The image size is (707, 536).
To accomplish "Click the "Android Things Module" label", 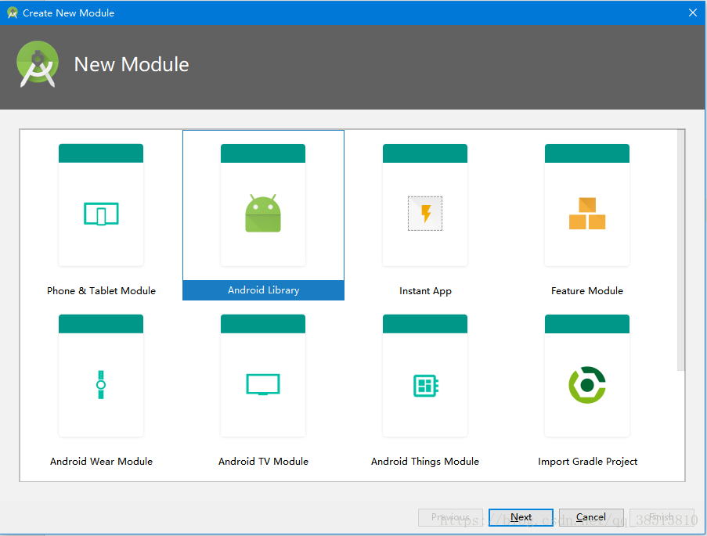I will coord(425,462).
